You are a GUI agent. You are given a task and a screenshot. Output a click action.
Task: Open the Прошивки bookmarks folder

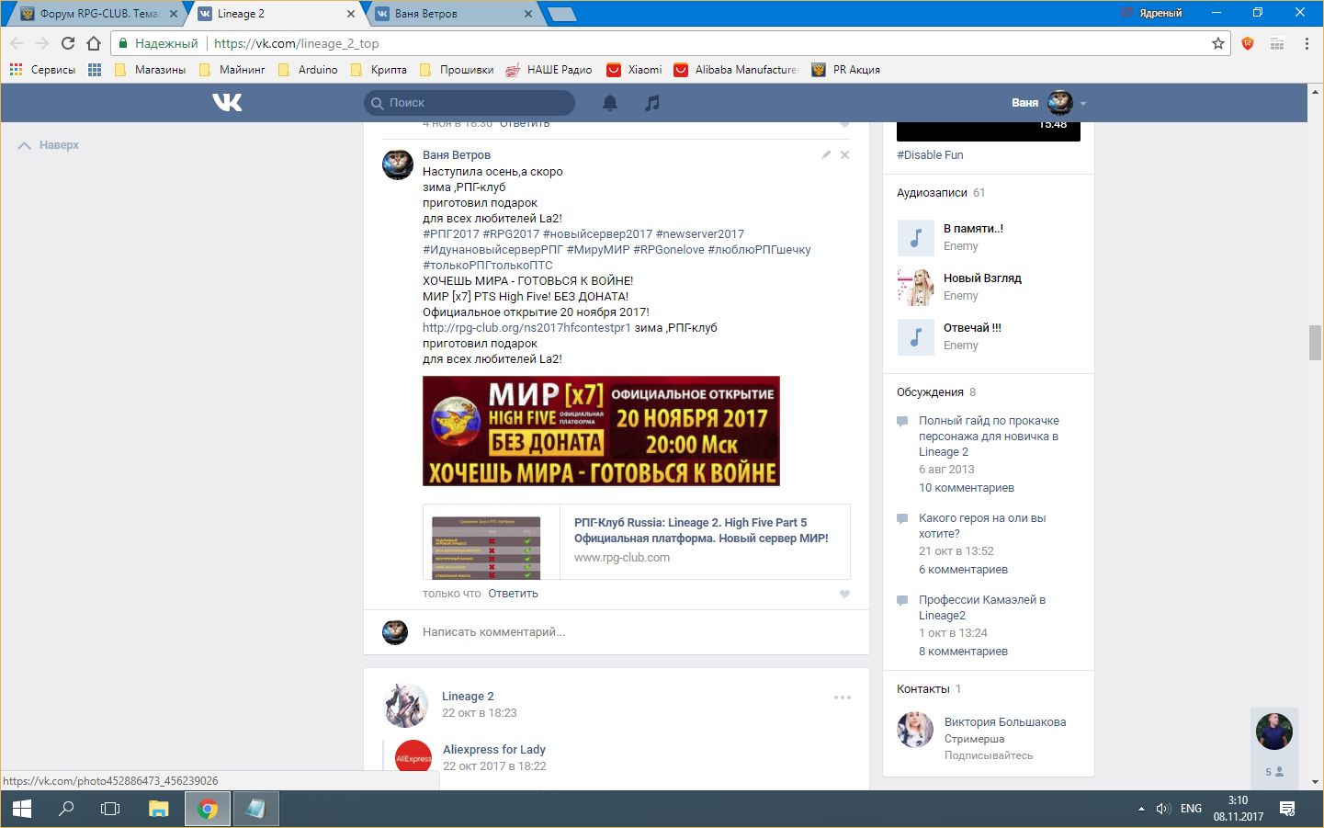click(x=457, y=70)
